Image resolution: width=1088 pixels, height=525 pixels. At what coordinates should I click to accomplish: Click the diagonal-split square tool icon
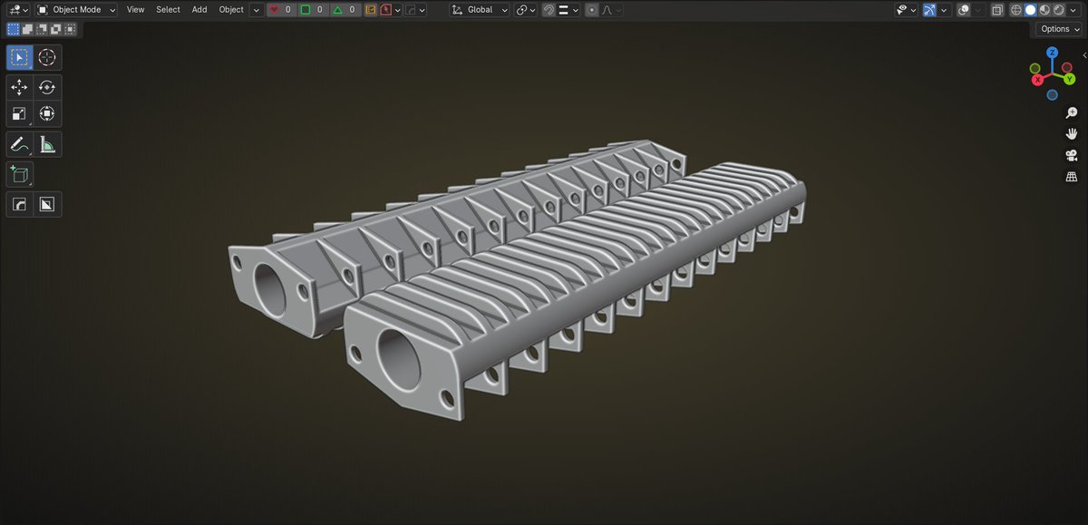coord(47,204)
